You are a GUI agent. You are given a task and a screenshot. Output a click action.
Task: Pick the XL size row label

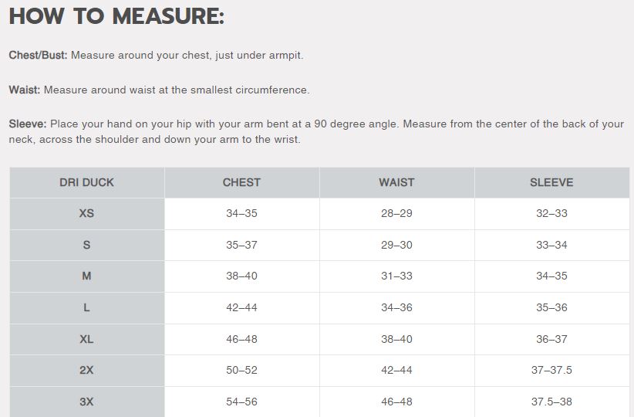click(86, 339)
